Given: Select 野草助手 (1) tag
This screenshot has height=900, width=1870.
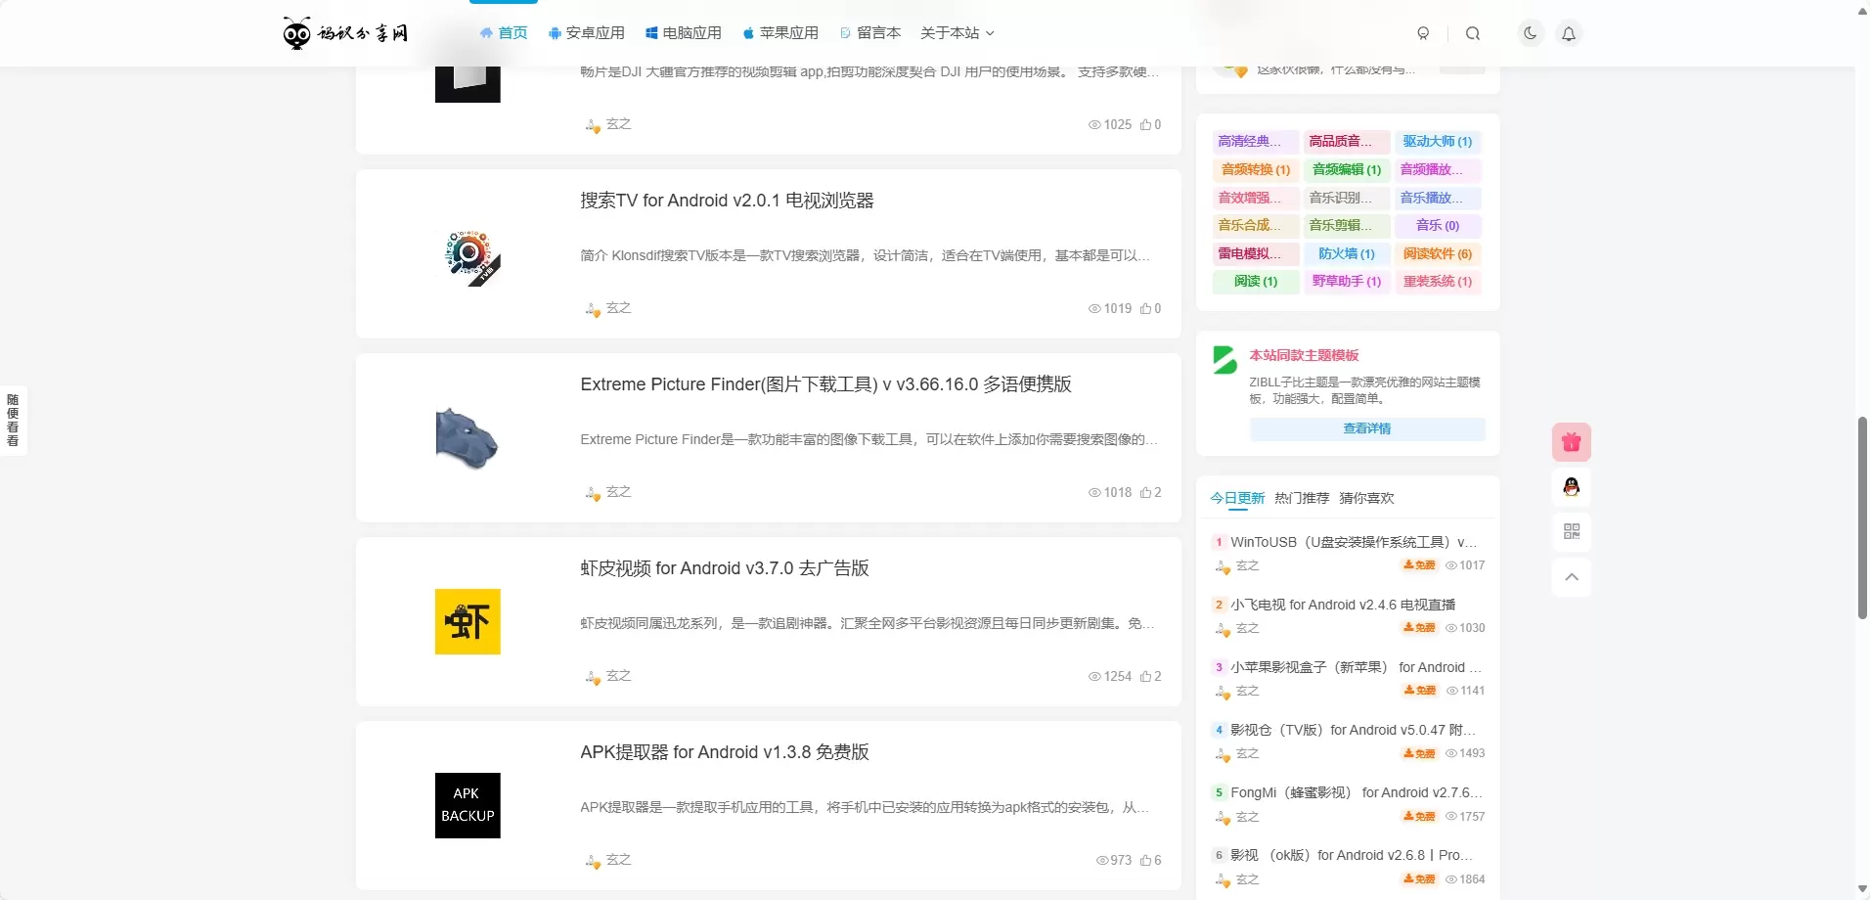Looking at the screenshot, I should 1347,282.
